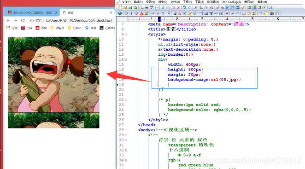
Task: Open the 京东 bookmark
Action: (41, 28)
